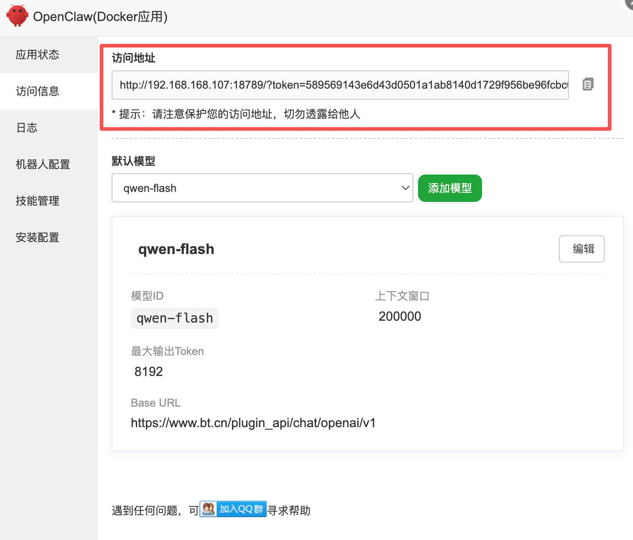Join the QQ group via 加入QQ群 badge
Image resolution: width=633 pixels, height=540 pixels.
[233, 509]
